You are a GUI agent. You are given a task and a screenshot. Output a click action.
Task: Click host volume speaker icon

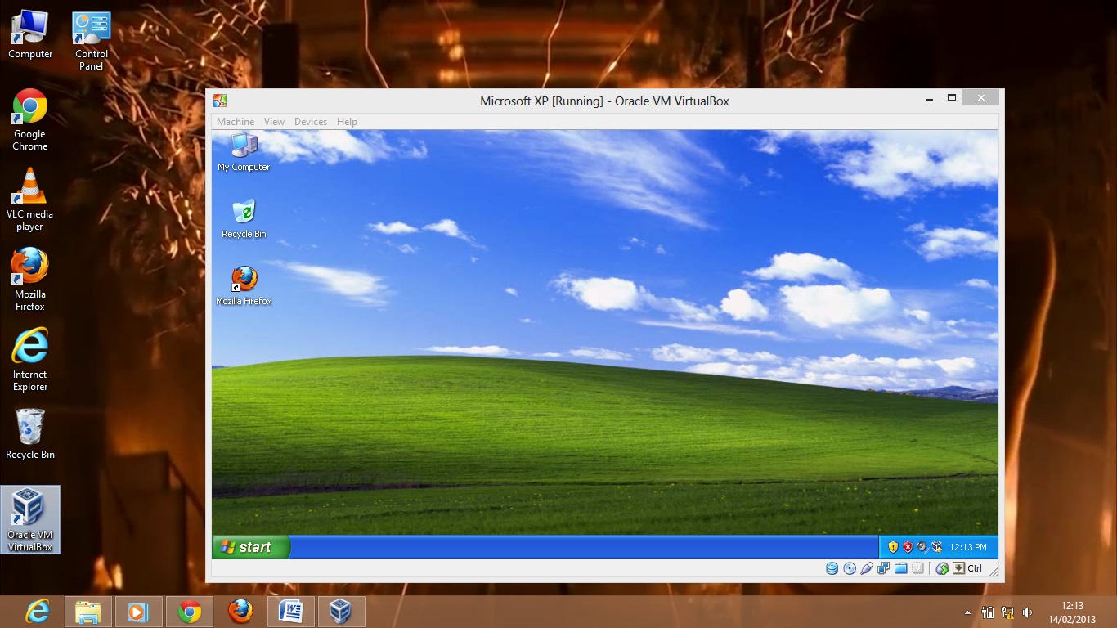click(x=1027, y=612)
